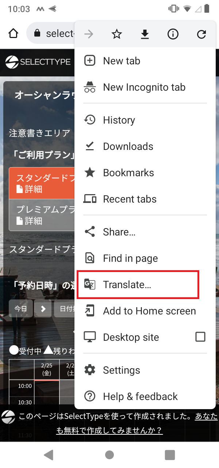
Task: Enable the Desktop site checkbox
Action: pyautogui.click(x=200, y=337)
